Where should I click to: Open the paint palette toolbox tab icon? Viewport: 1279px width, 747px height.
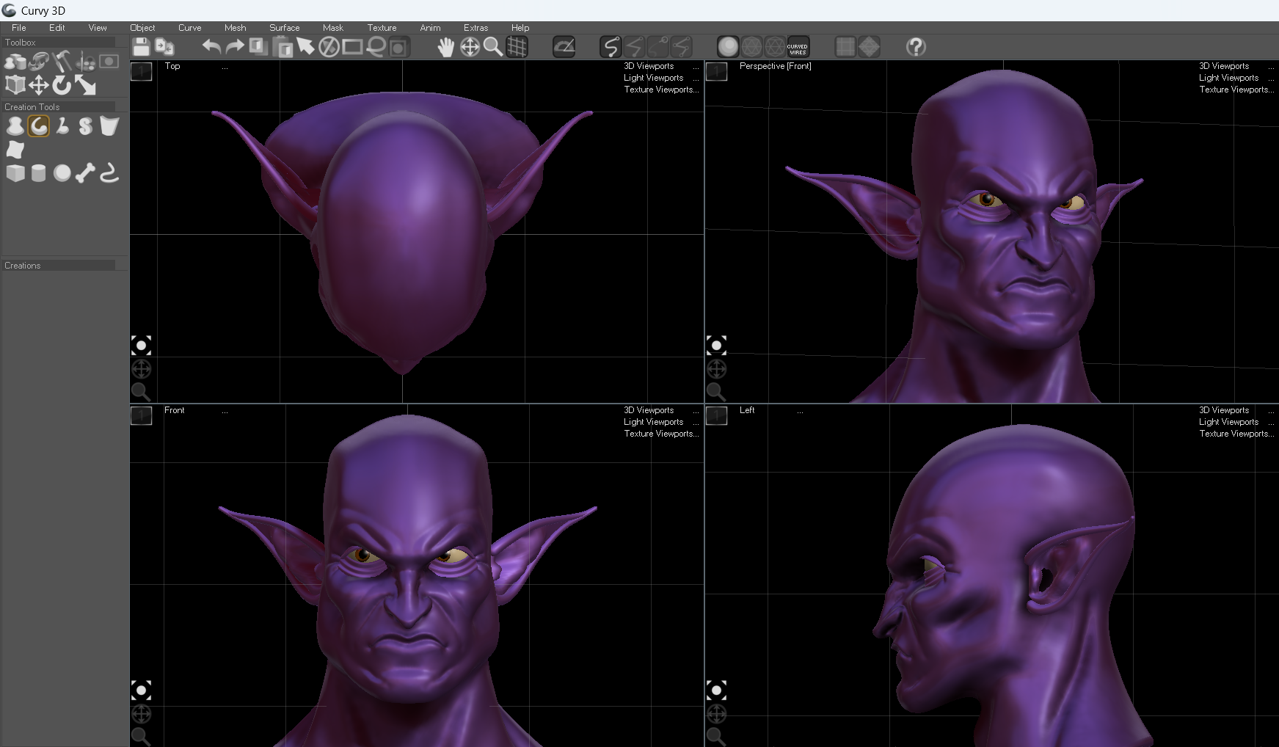coord(85,62)
